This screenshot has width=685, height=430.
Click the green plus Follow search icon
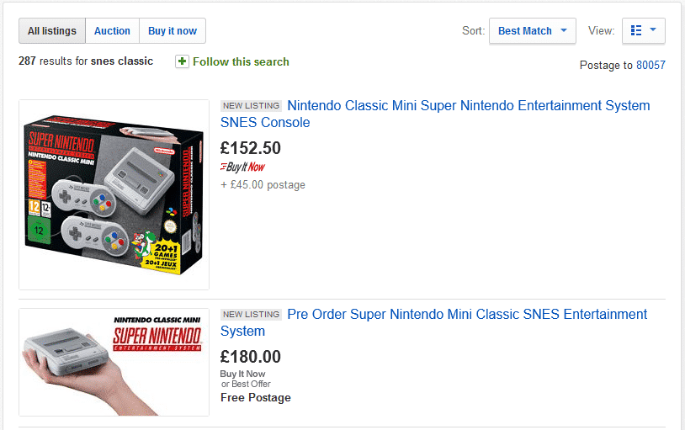coord(182,61)
